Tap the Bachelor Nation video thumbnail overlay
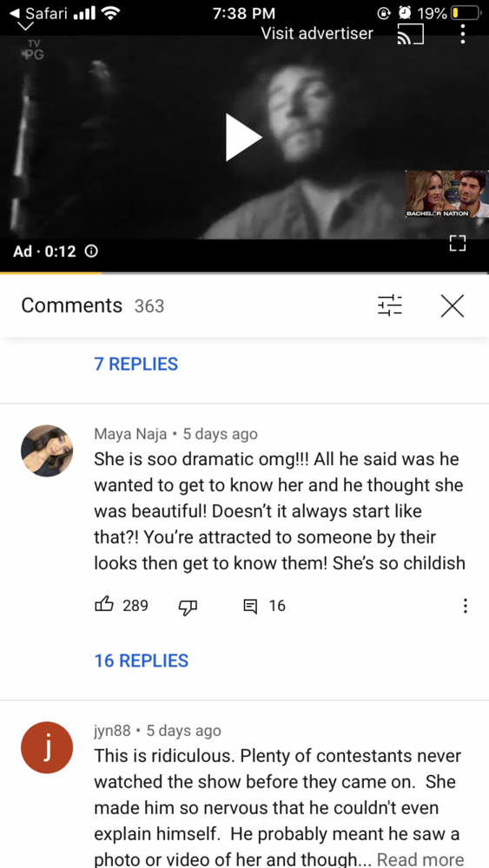The image size is (489, 868). tap(447, 194)
